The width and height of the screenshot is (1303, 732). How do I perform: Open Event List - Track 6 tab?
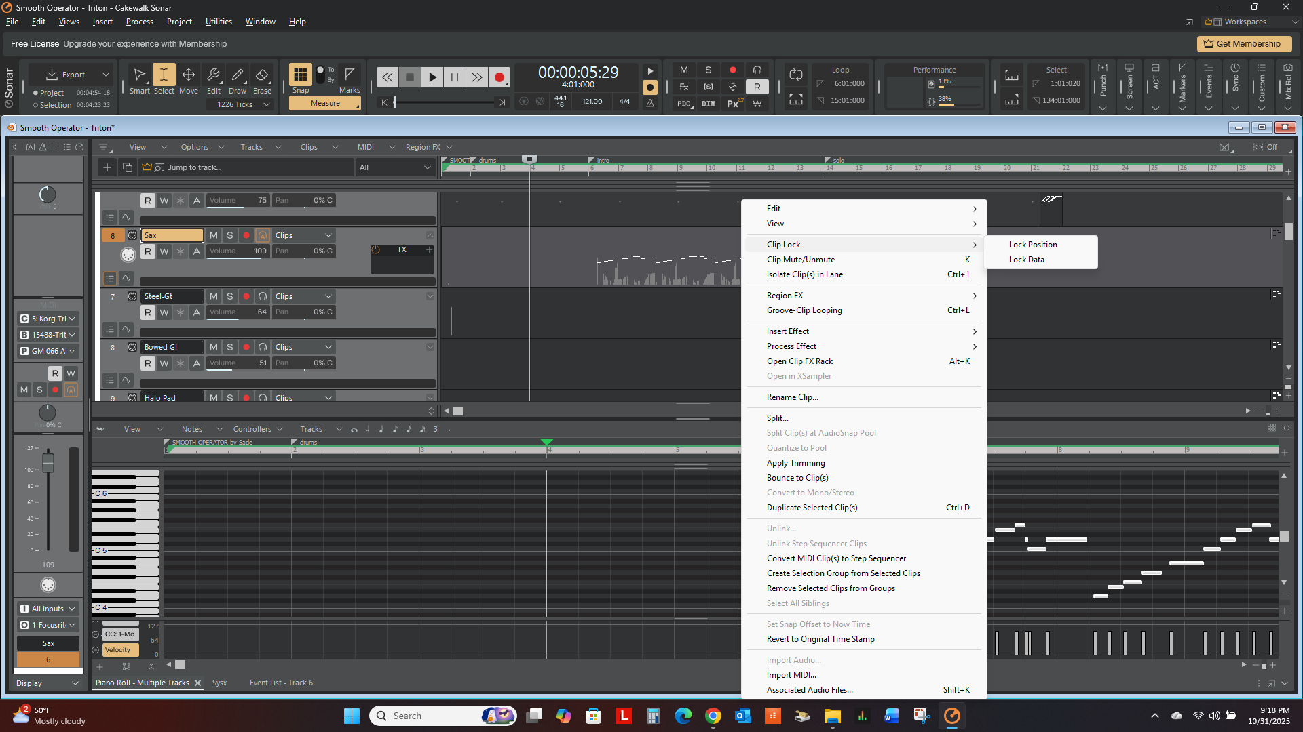pyautogui.click(x=281, y=683)
